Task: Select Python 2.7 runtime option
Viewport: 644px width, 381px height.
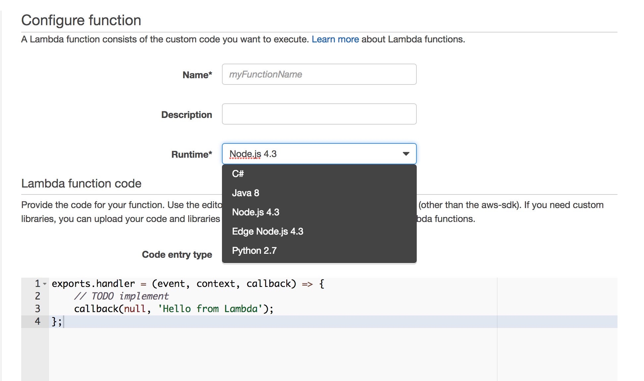Action: click(x=319, y=250)
